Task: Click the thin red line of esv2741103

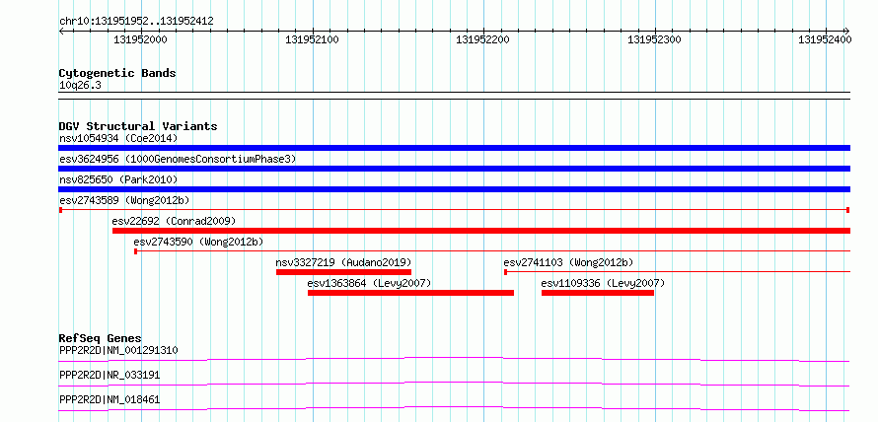Action: [x=677, y=272]
